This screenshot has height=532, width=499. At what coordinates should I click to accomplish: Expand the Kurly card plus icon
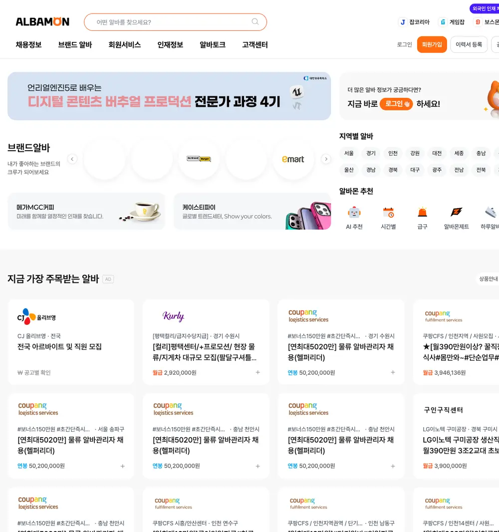258,372
